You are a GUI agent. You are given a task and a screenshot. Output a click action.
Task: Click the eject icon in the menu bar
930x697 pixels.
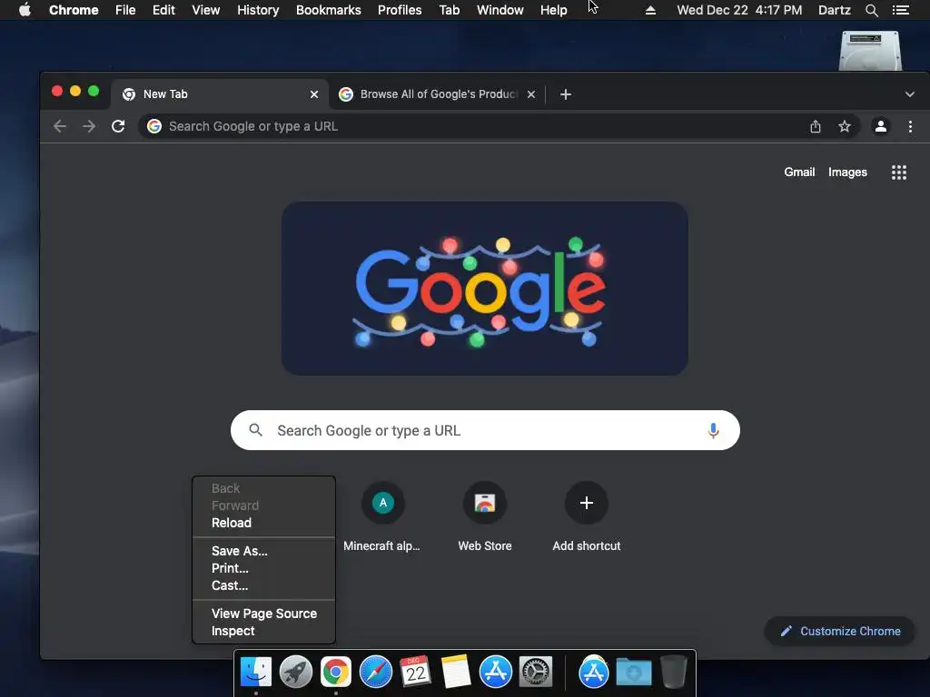650,10
